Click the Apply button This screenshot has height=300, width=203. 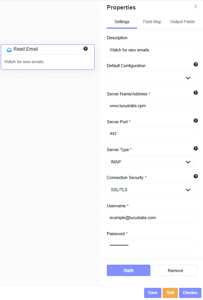(128, 270)
